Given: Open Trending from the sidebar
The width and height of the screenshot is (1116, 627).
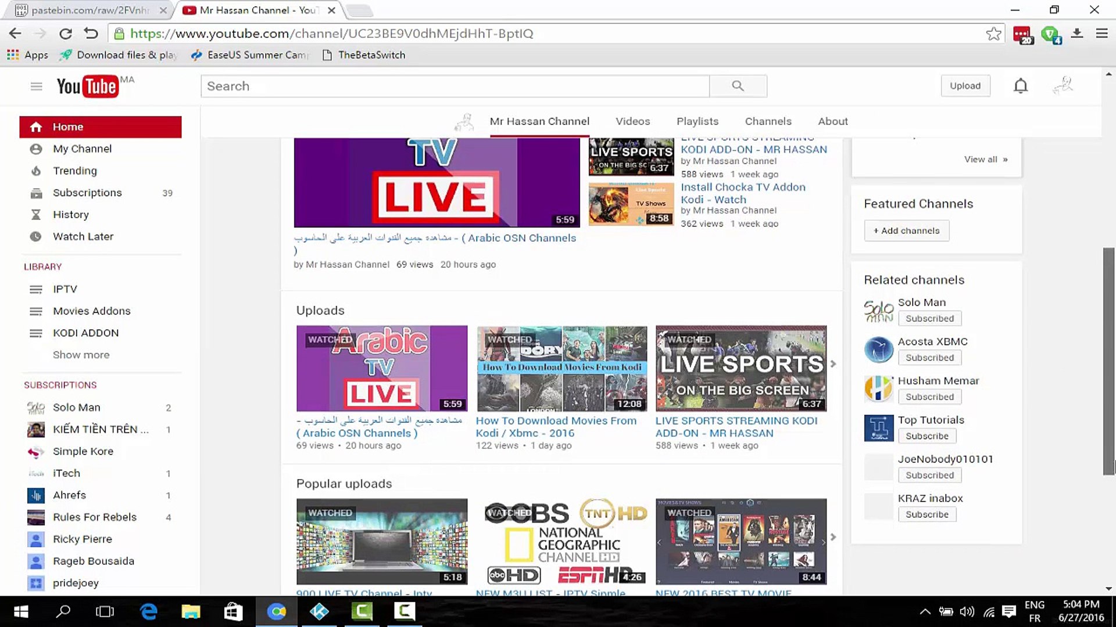Looking at the screenshot, I should pyautogui.click(x=74, y=171).
